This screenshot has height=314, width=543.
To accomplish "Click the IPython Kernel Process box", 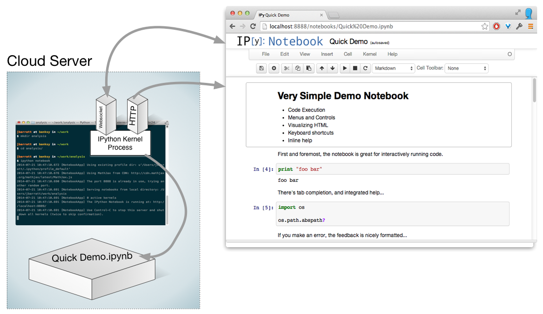I will click(120, 143).
